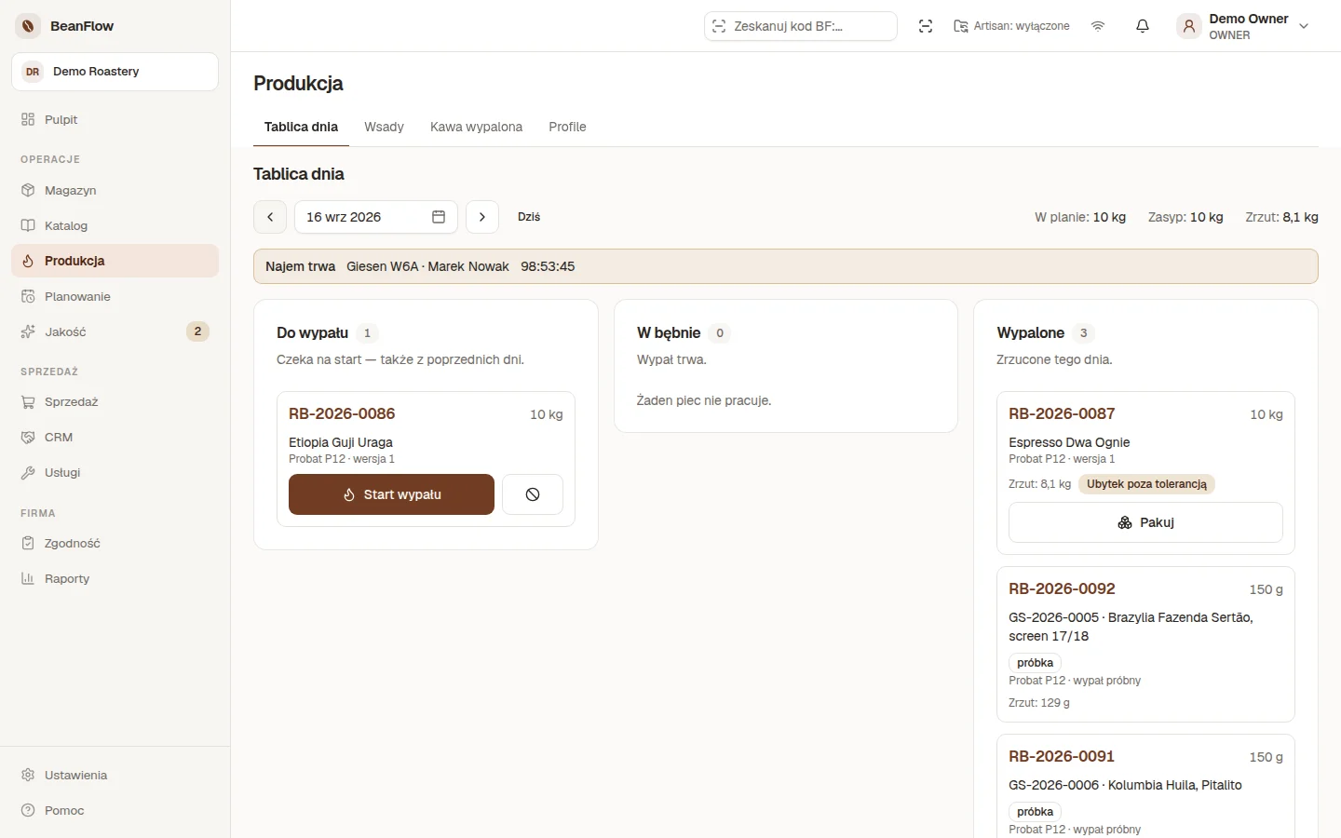Switch to the Tablica dnia tab
Screen dimensions: 1341x838
point(301,127)
